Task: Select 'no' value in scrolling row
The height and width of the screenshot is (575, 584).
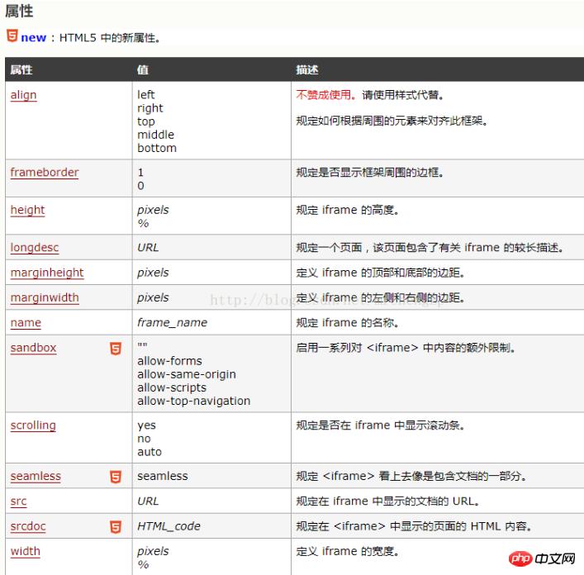Action: pyautogui.click(x=144, y=439)
